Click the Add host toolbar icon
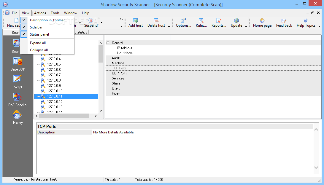This screenshot has height=185, width=324. coord(136,20)
